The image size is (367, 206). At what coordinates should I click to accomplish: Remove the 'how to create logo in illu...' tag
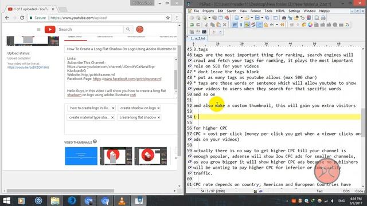[114, 108]
